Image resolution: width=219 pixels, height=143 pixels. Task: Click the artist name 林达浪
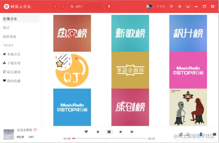coord(20,137)
